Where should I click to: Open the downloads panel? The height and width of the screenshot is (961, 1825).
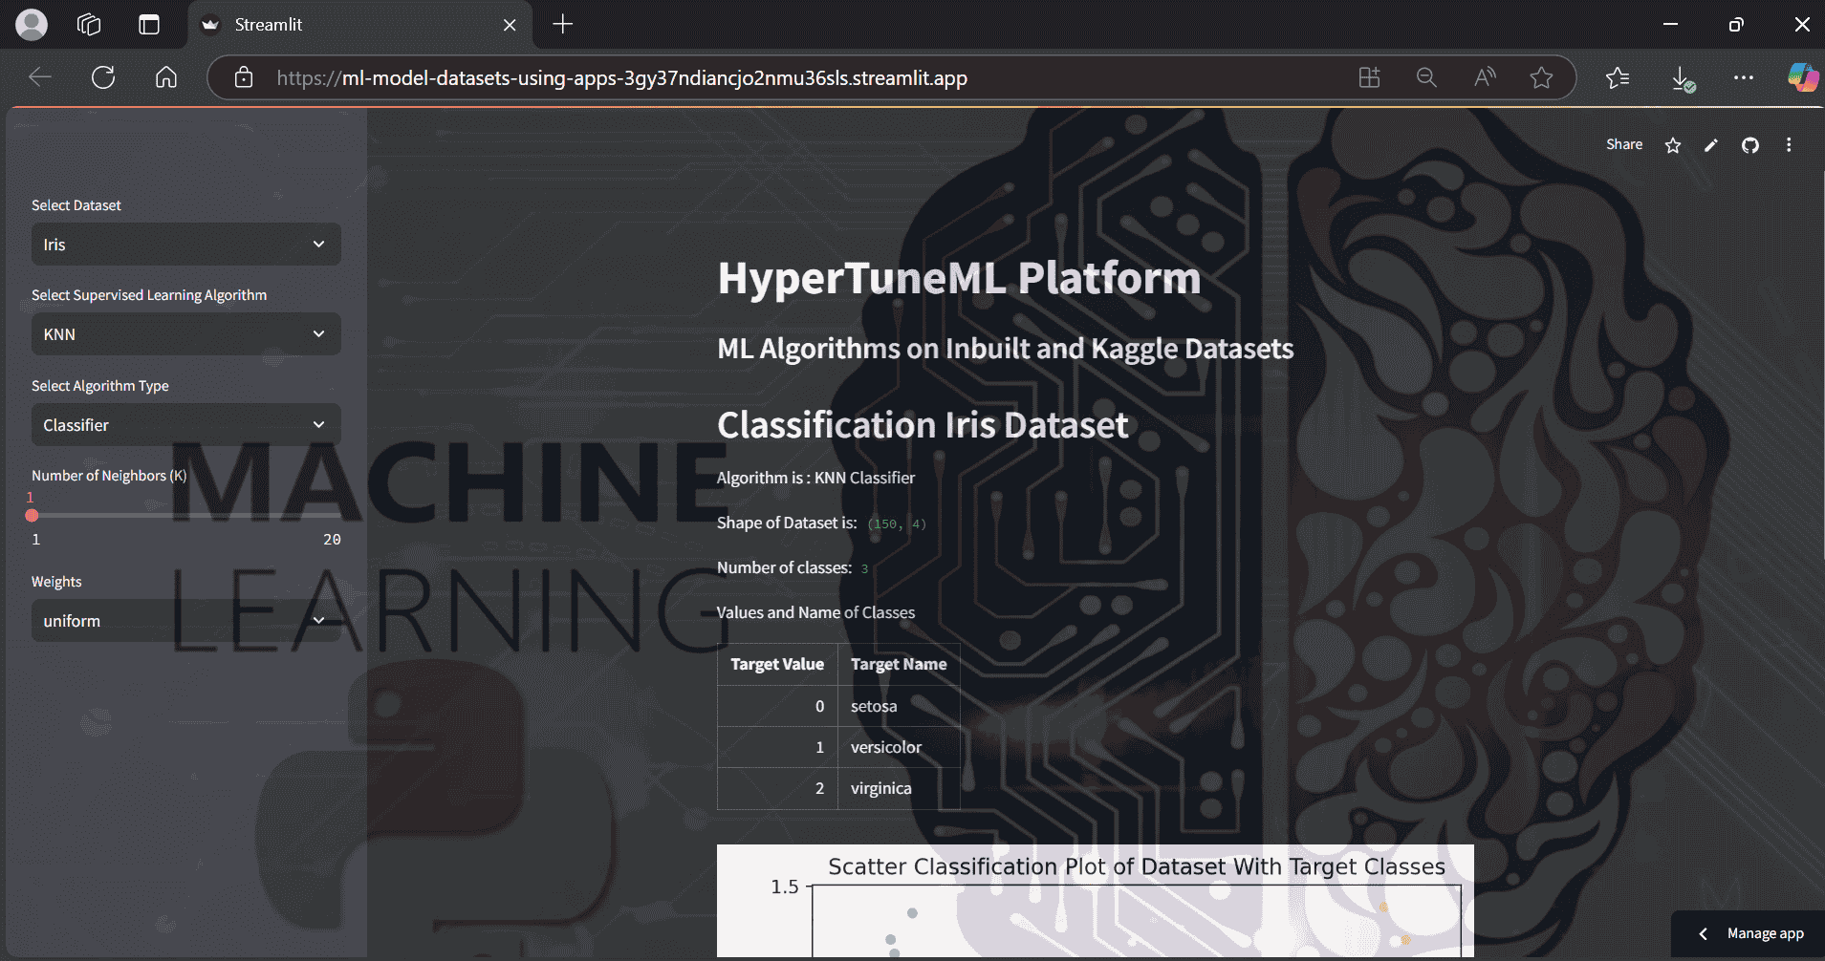[1683, 78]
